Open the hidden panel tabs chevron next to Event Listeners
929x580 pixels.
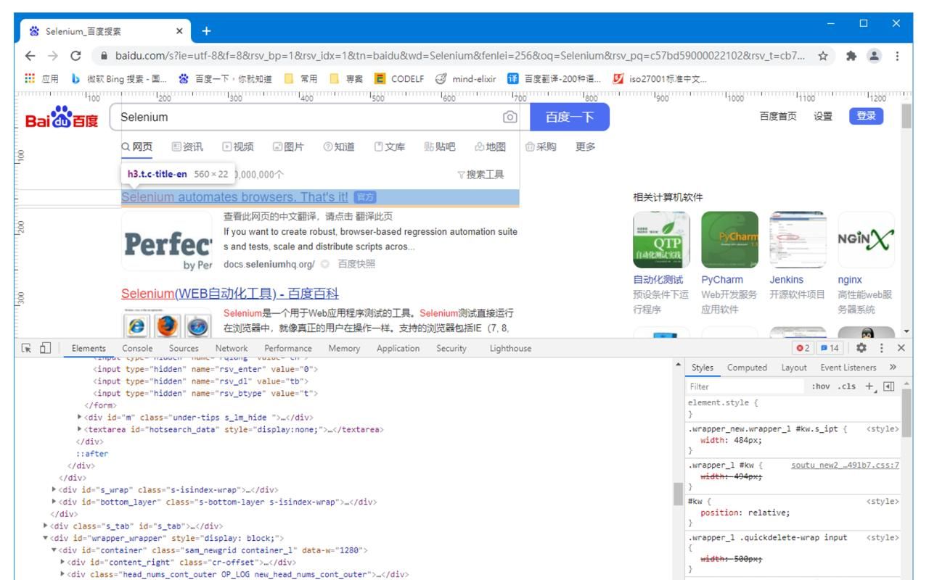point(893,367)
